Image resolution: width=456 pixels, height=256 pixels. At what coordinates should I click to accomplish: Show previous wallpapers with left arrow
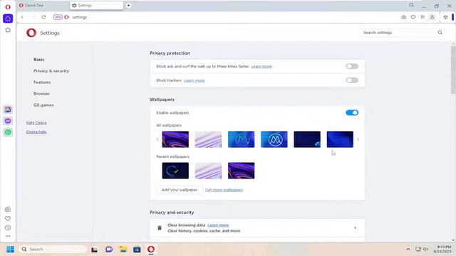click(157, 139)
